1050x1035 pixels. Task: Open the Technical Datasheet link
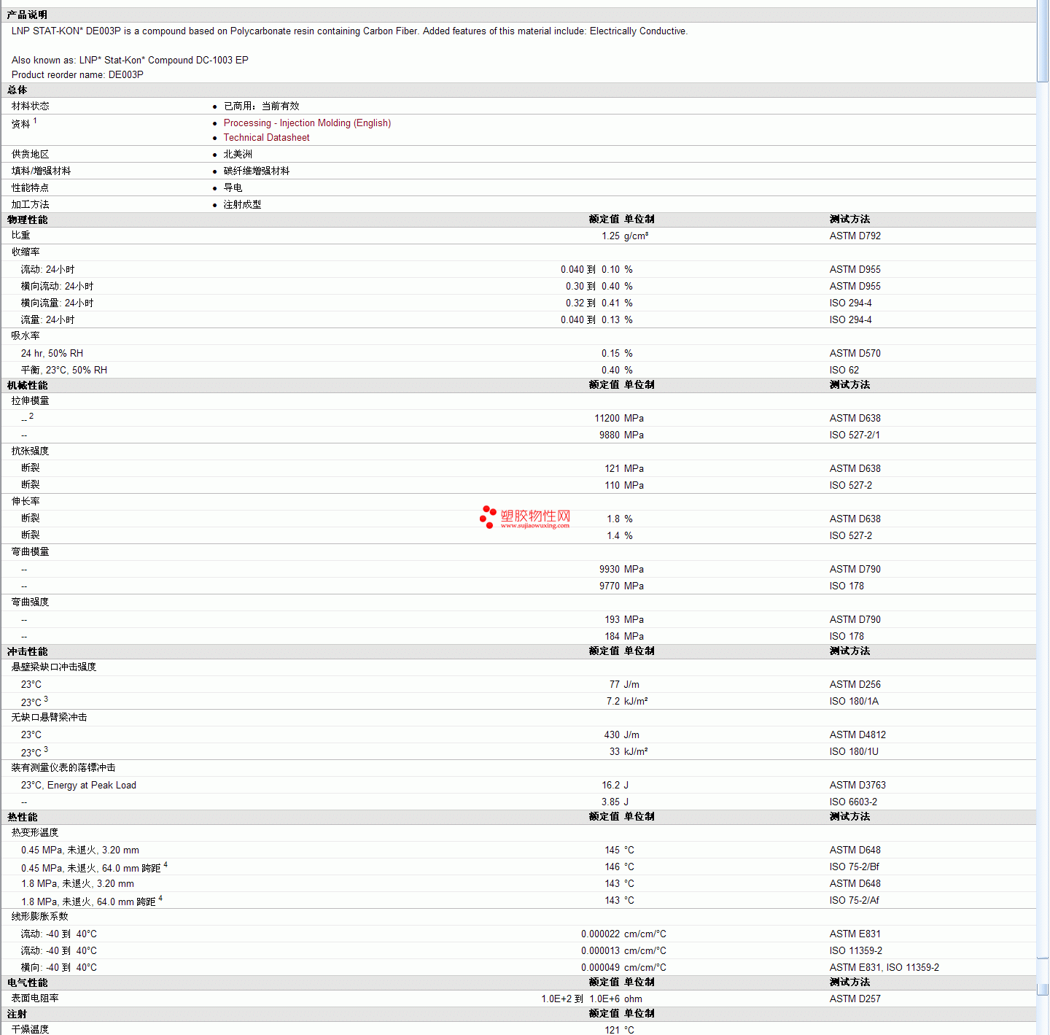coord(266,138)
